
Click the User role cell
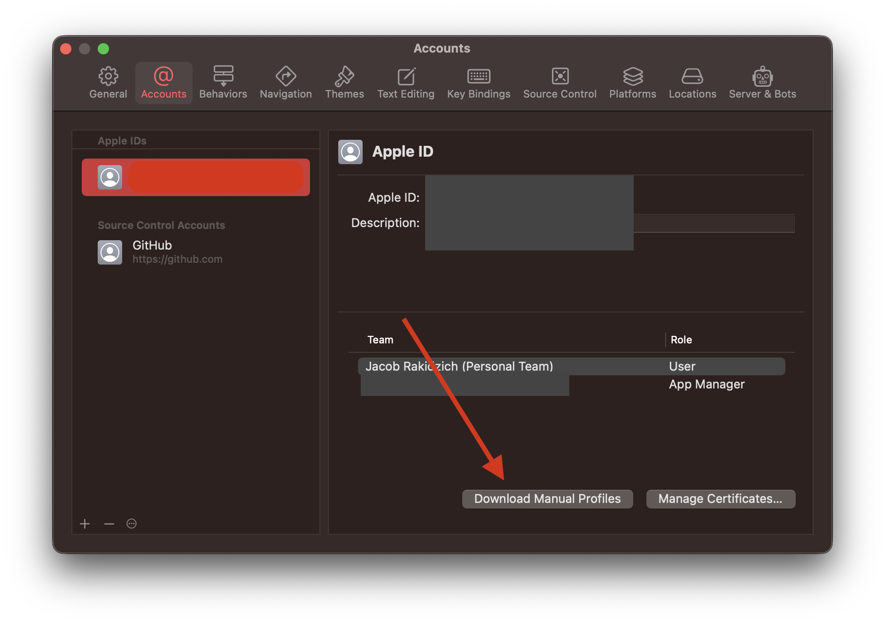pyautogui.click(x=682, y=366)
